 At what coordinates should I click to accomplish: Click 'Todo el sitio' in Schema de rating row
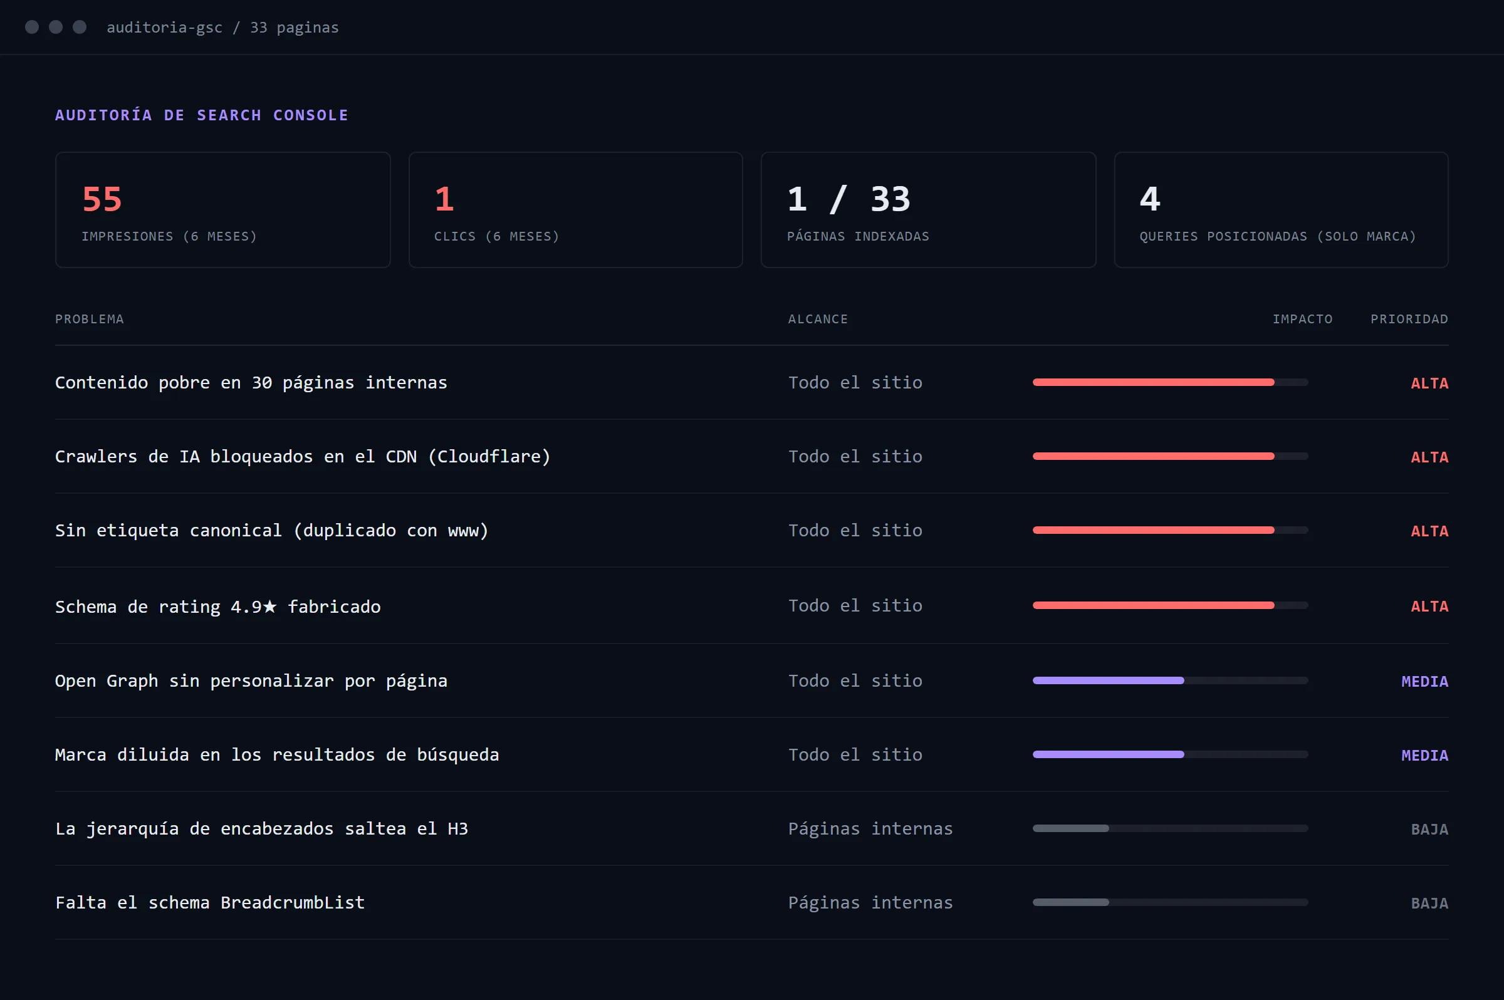[855, 606]
